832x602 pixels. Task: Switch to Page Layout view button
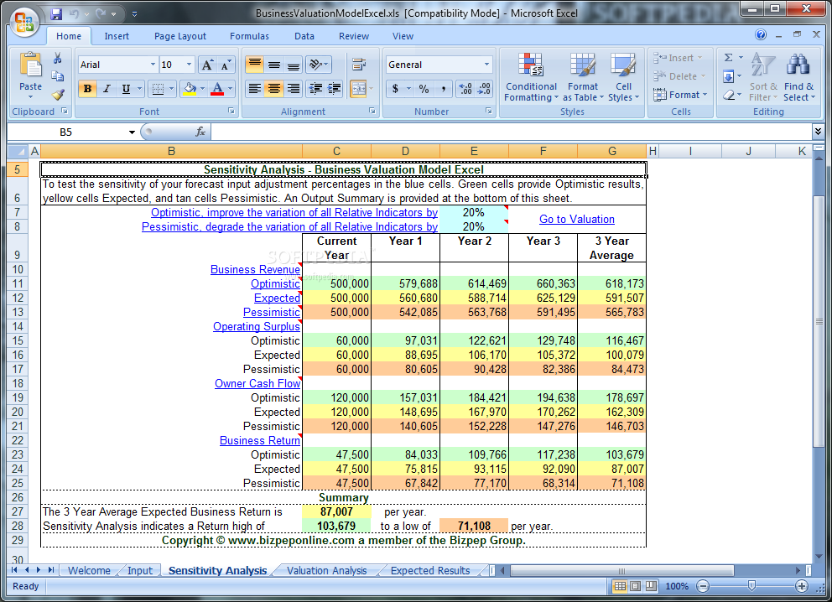(635, 586)
